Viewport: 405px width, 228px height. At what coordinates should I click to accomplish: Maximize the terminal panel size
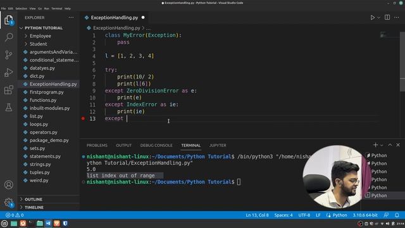click(x=390, y=145)
